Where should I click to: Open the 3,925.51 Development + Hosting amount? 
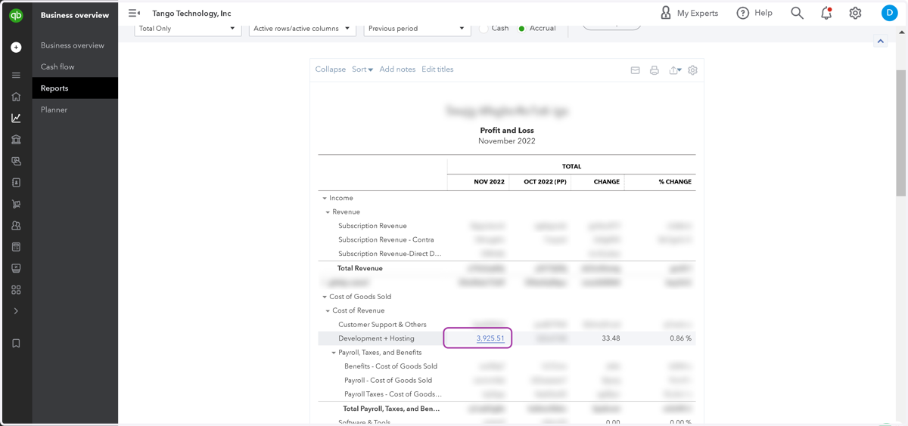(490, 338)
